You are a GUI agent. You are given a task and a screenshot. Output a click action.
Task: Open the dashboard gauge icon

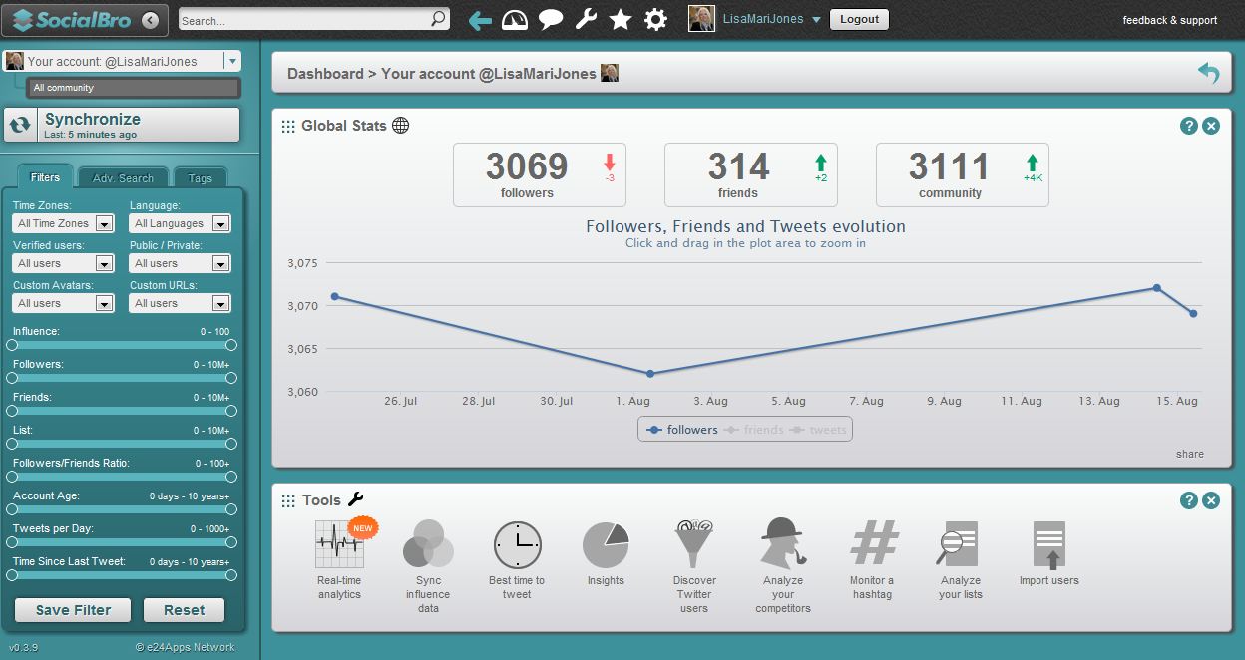[x=515, y=20]
